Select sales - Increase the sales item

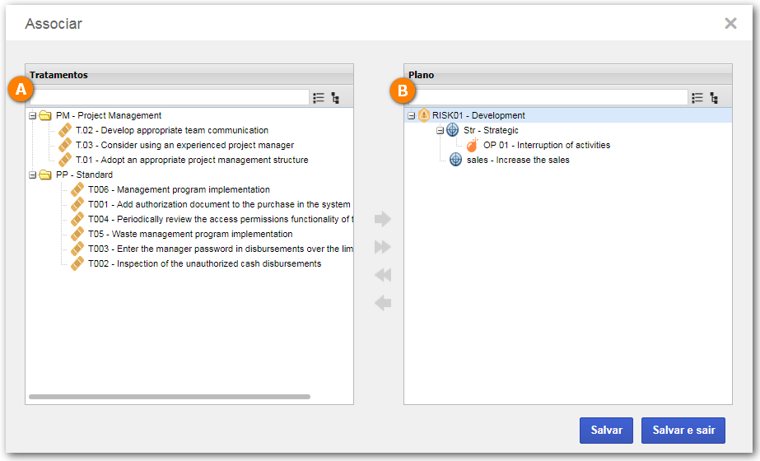518,160
